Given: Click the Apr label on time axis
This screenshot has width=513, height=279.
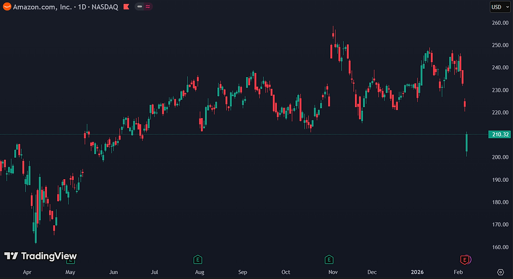Looking at the screenshot, I should (27, 272).
